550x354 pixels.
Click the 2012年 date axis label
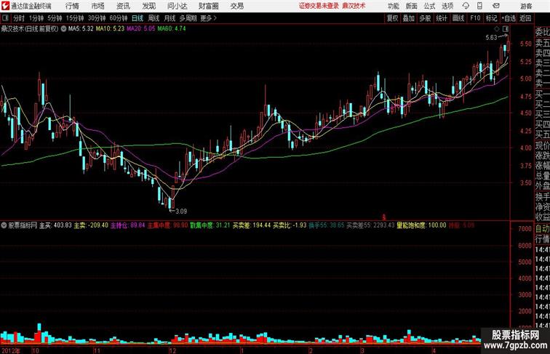(x=10, y=350)
